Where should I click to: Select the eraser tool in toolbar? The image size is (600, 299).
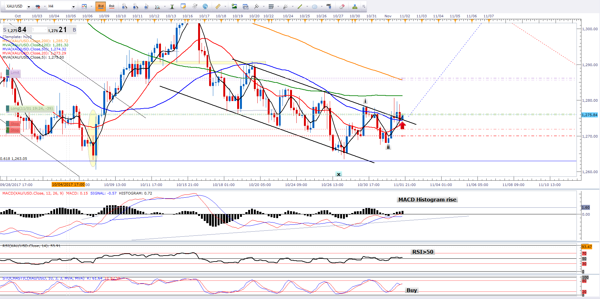click(342, 6)
